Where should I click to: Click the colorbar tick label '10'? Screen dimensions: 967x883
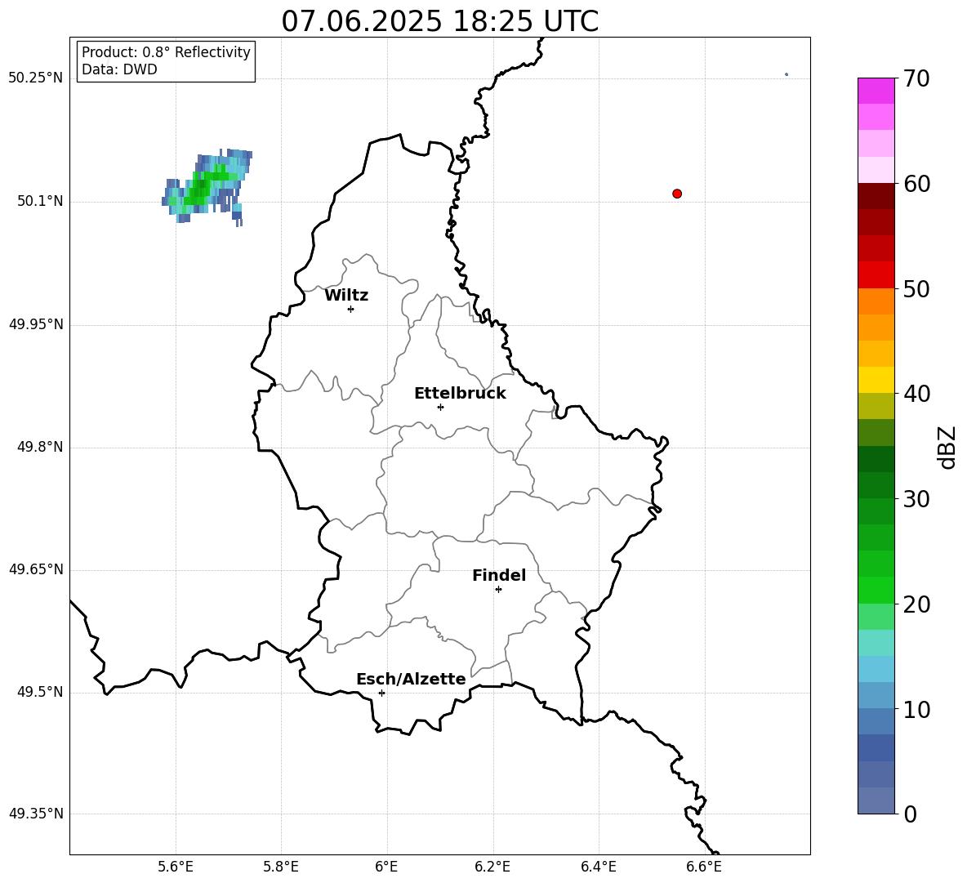pos(916,710)
